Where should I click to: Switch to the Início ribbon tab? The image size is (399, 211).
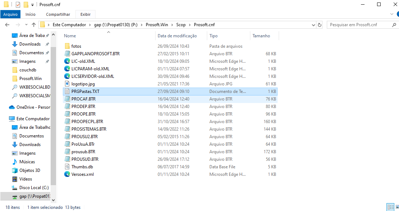[31, 14]
